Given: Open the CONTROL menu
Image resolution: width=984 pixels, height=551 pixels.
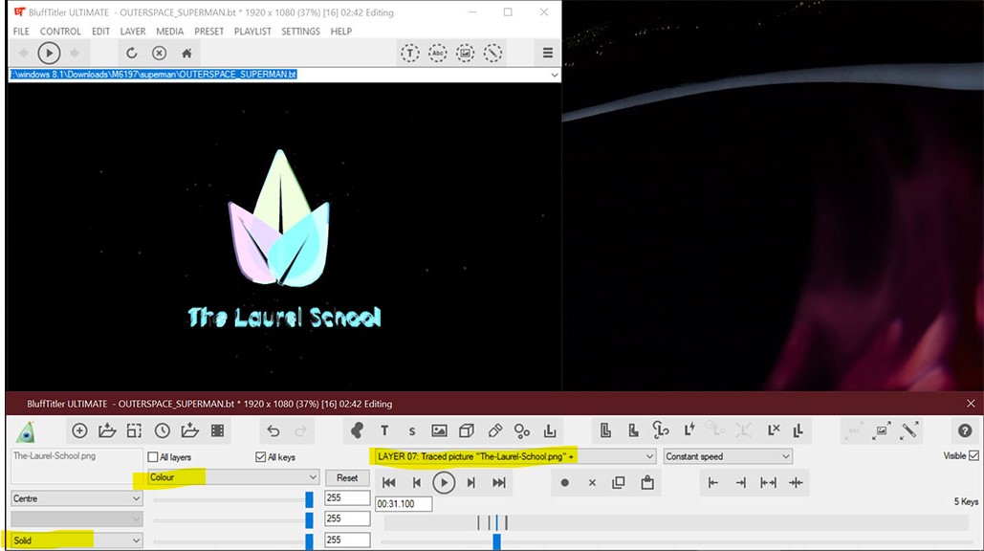Looking at the screenshot, I should (60, 32).
